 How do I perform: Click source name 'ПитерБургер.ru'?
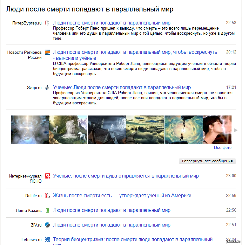click(27, 23)
